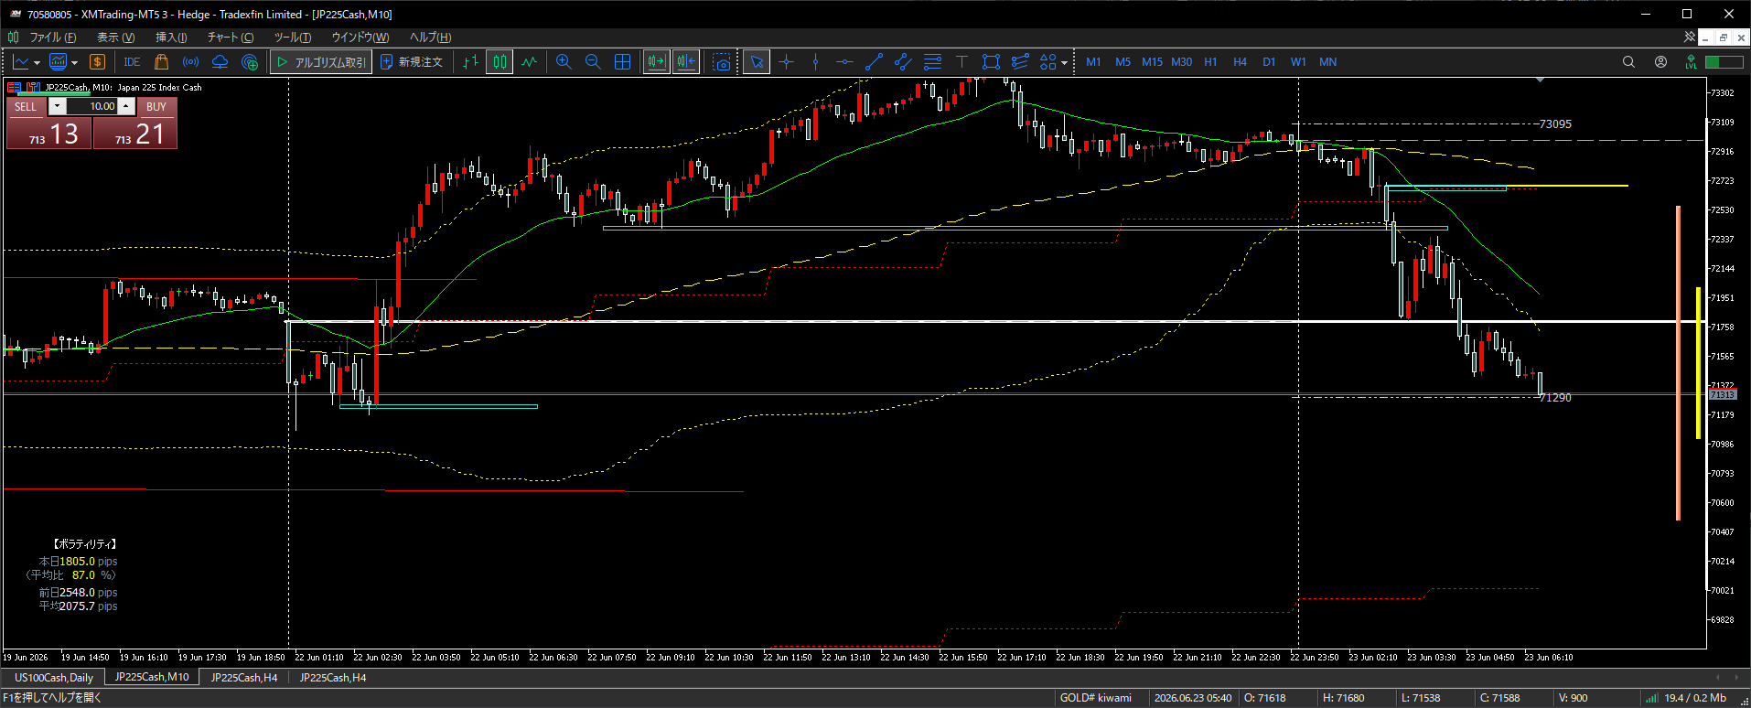Decrease lot volume with down arrow
This screenshot has height=708, width=1751.
coord(57,106)
